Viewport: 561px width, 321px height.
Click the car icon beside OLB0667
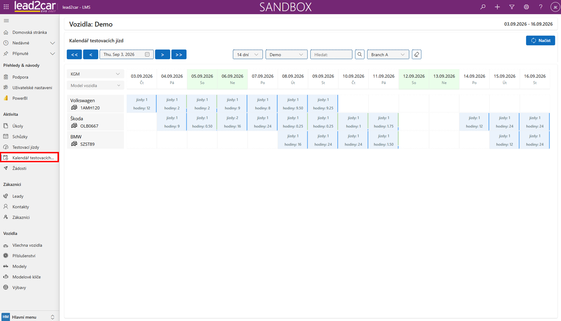pyautogui.click(x=74, y=126)
